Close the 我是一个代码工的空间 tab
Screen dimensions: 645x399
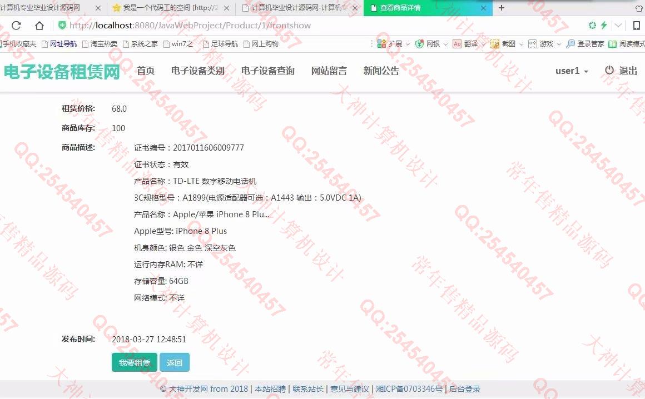point(226,8)
